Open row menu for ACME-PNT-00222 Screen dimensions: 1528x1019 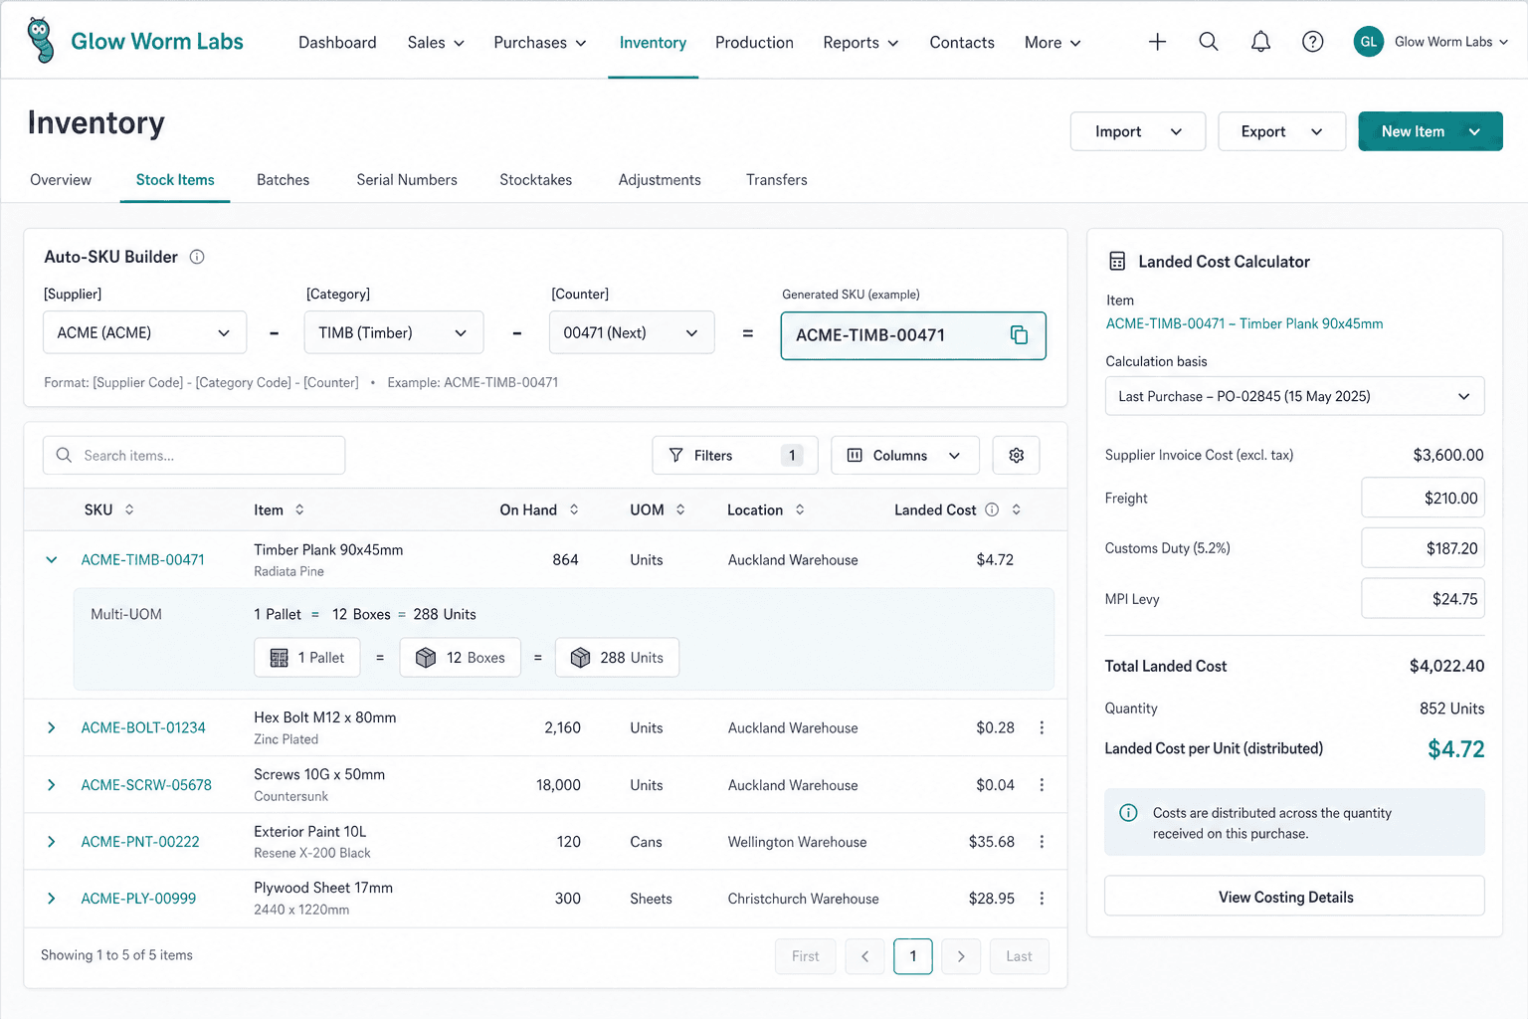(x=1042, y=842)
